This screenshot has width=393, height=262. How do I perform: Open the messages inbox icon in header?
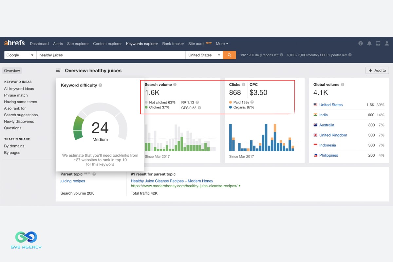pyautogui.click(x=378, y=44)
